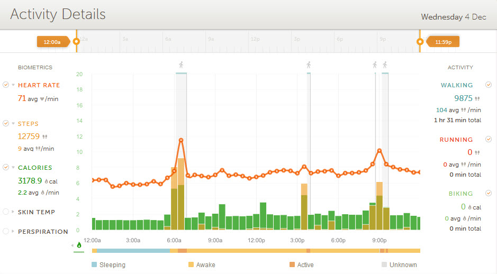Click the Wednesday 4 Dec date

(x=453, y=17)
